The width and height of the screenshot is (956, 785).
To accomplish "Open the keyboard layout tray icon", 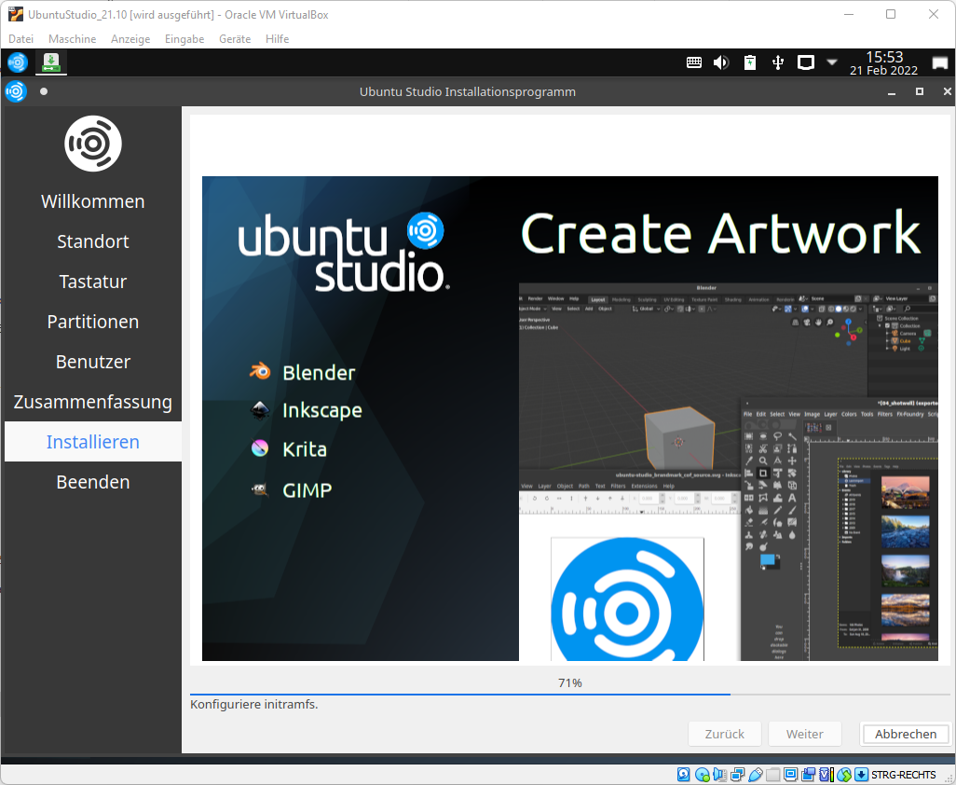I will click(x=694, y=62).
